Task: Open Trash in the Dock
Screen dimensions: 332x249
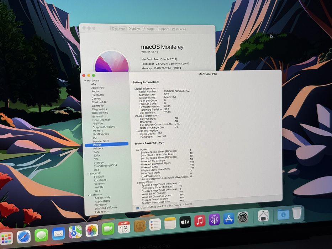Action: pyautogui.click(x=297, y=213)
